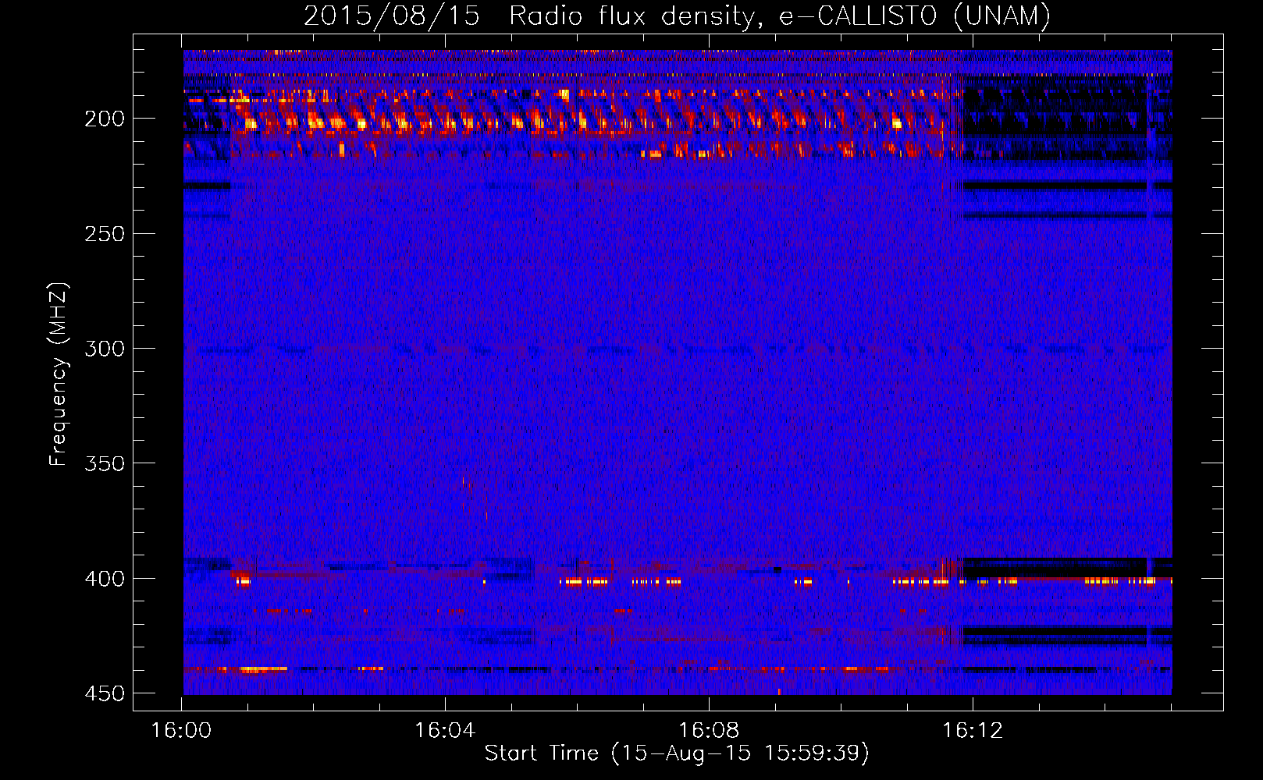Click the 200 frequency tick label

(x=105, y=119)
